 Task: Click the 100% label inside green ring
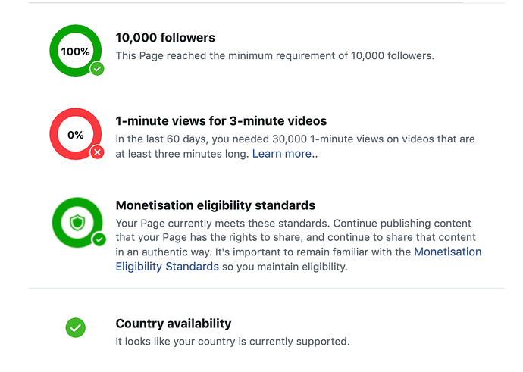(x=75, y=52)
